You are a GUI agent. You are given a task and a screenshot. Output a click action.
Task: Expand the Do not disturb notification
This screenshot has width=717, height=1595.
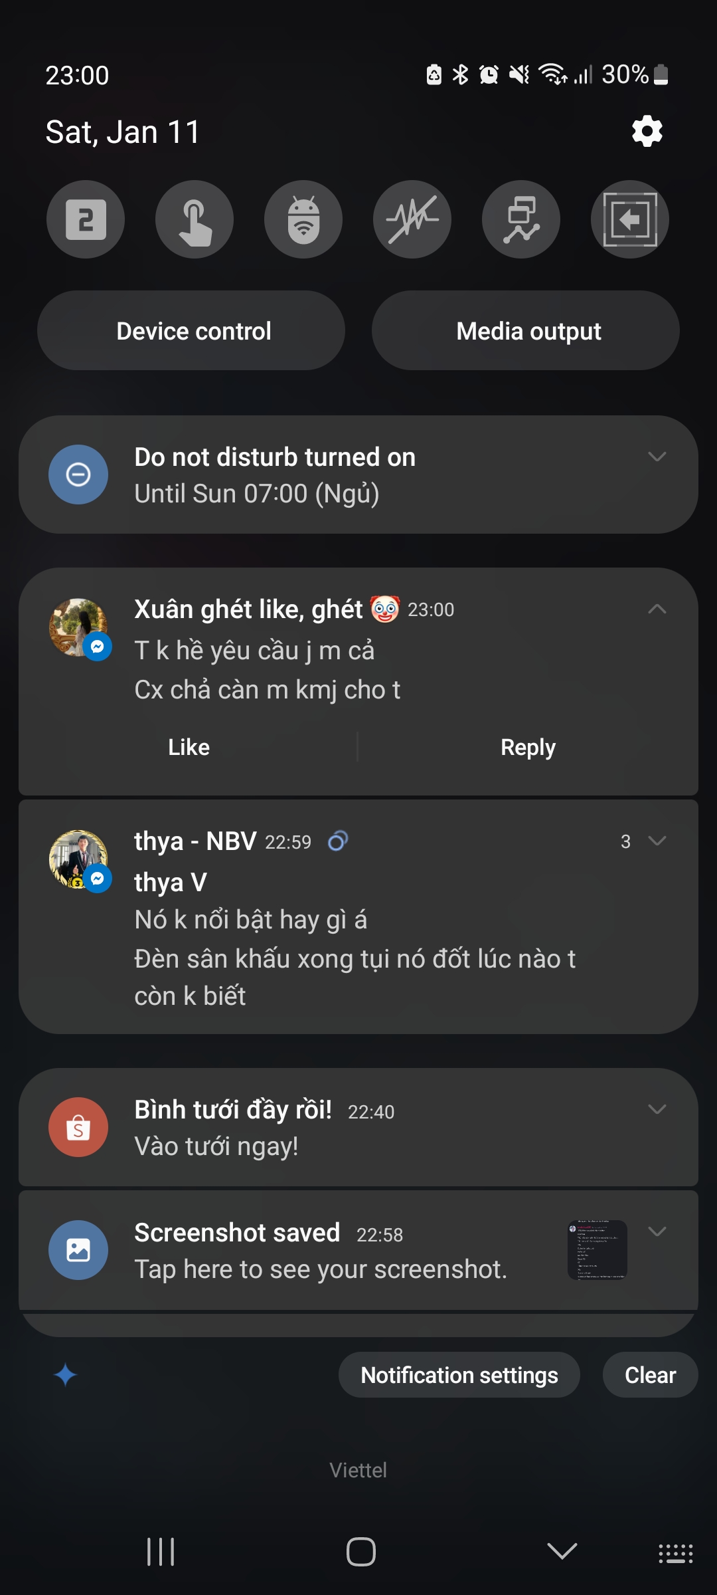(657, 457)
